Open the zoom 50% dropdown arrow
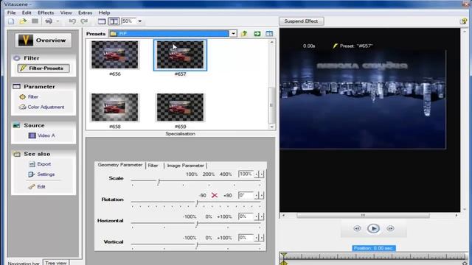The image size is (472, 265). [x=139, y=21]
